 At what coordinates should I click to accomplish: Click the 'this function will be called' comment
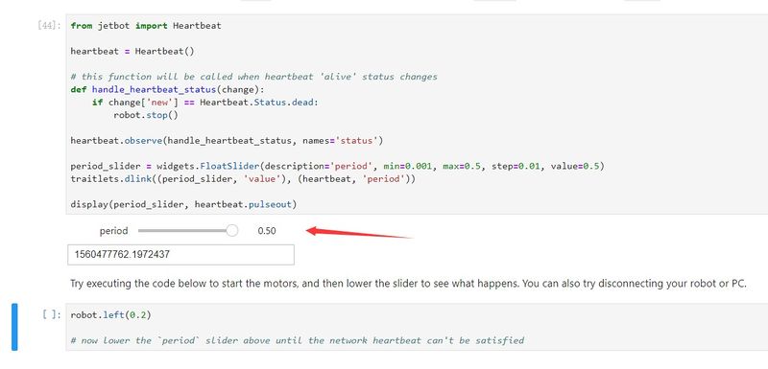tap(253, 77)
